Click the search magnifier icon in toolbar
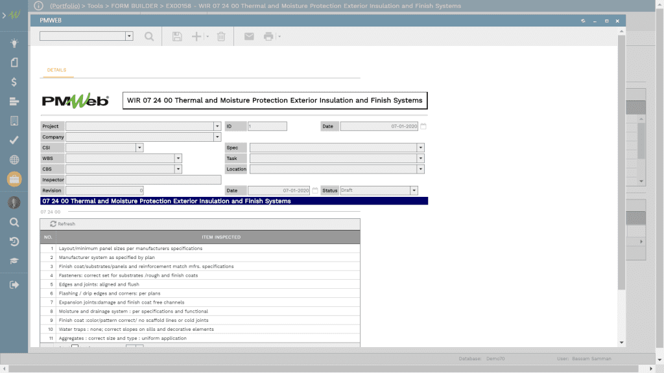 point(149,36)
